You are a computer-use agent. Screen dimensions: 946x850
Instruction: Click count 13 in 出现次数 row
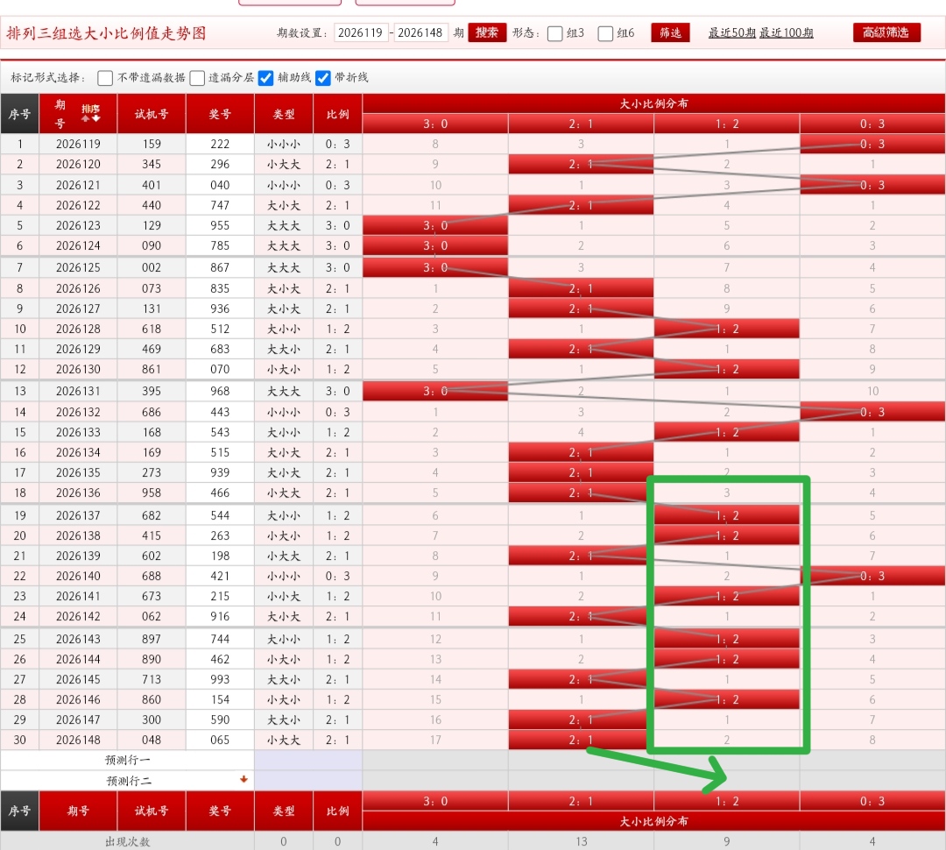(581, 841)
